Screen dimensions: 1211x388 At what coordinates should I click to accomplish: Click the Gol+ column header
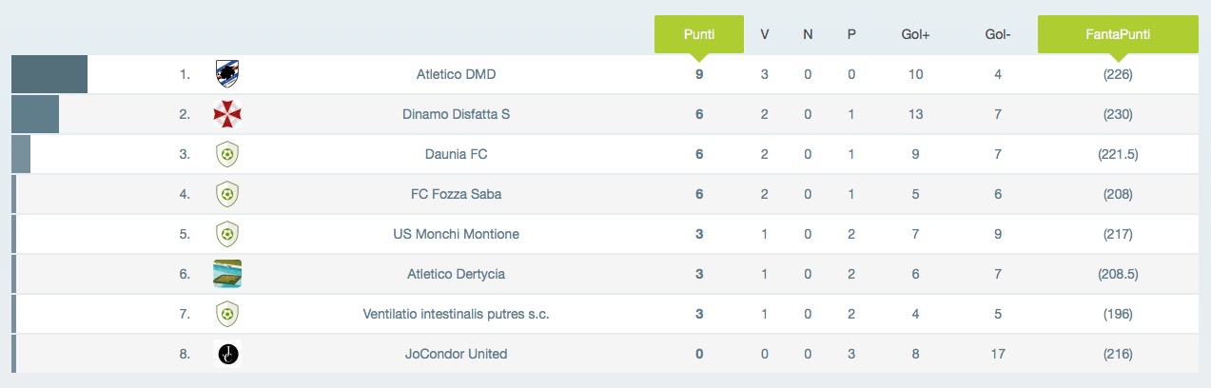[915, 35]
